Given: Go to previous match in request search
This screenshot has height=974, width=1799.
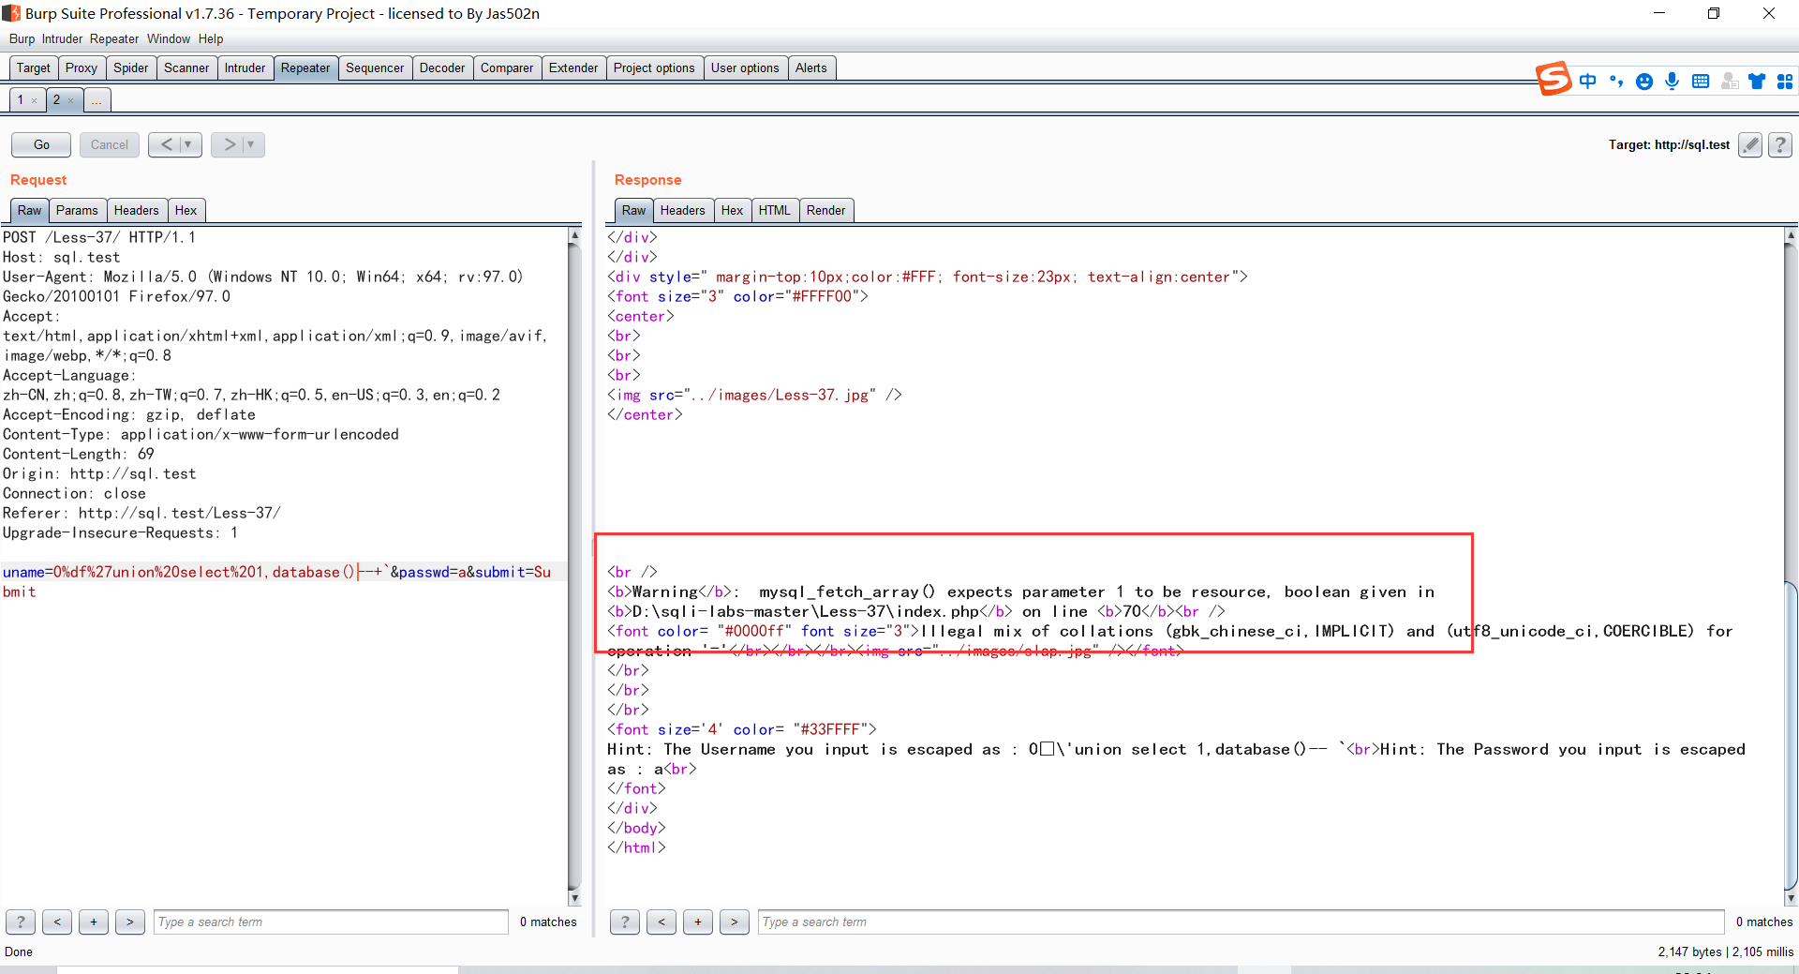Looking at the screenshot, I should 57,922.
